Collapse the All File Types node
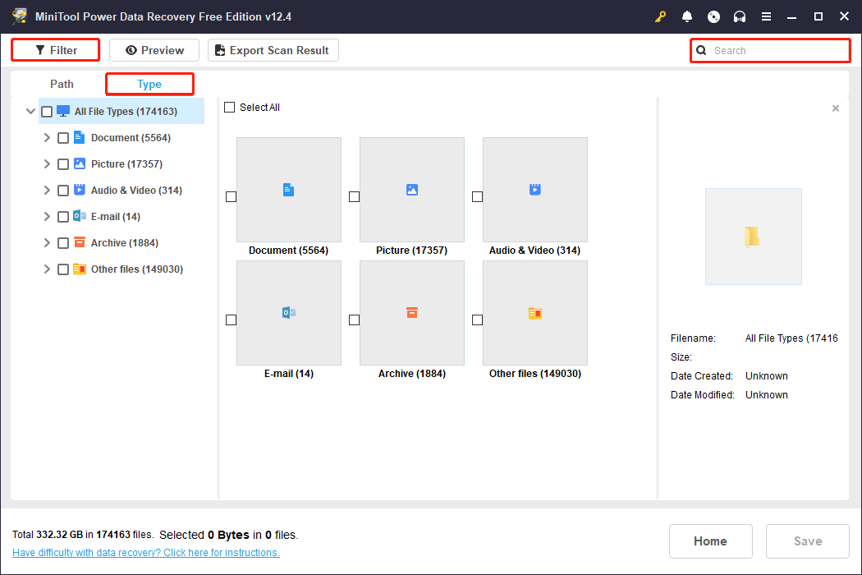 coord(30,111)
